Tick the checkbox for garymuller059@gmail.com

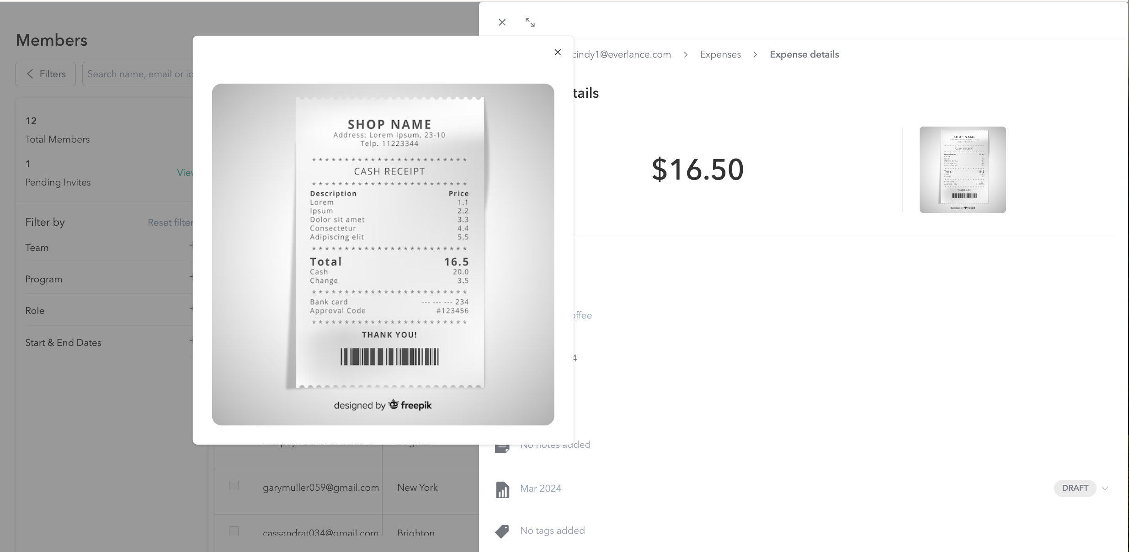tap(234, 486)
